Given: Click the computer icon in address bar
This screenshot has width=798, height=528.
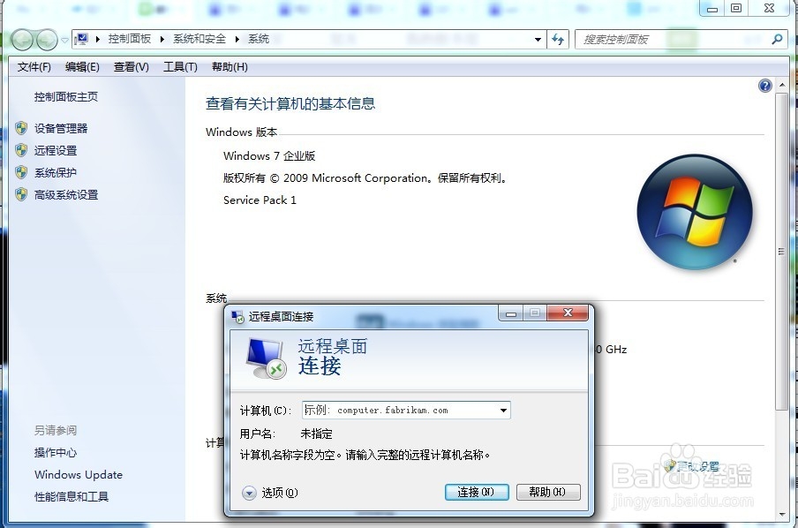Looking at the screenshot, I should coord(81,39).
